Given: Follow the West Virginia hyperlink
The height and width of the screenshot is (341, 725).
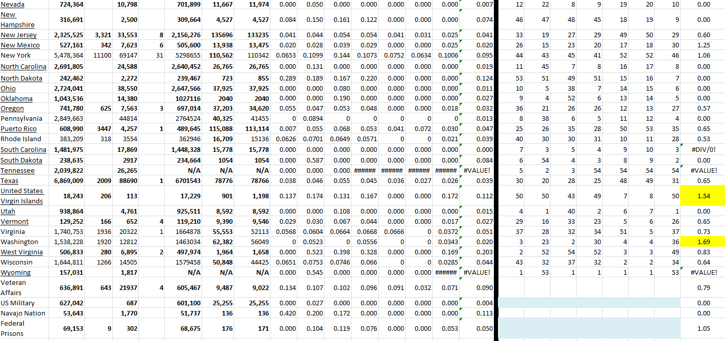Looking at the screenshot, I should click(x=21, y=252).
